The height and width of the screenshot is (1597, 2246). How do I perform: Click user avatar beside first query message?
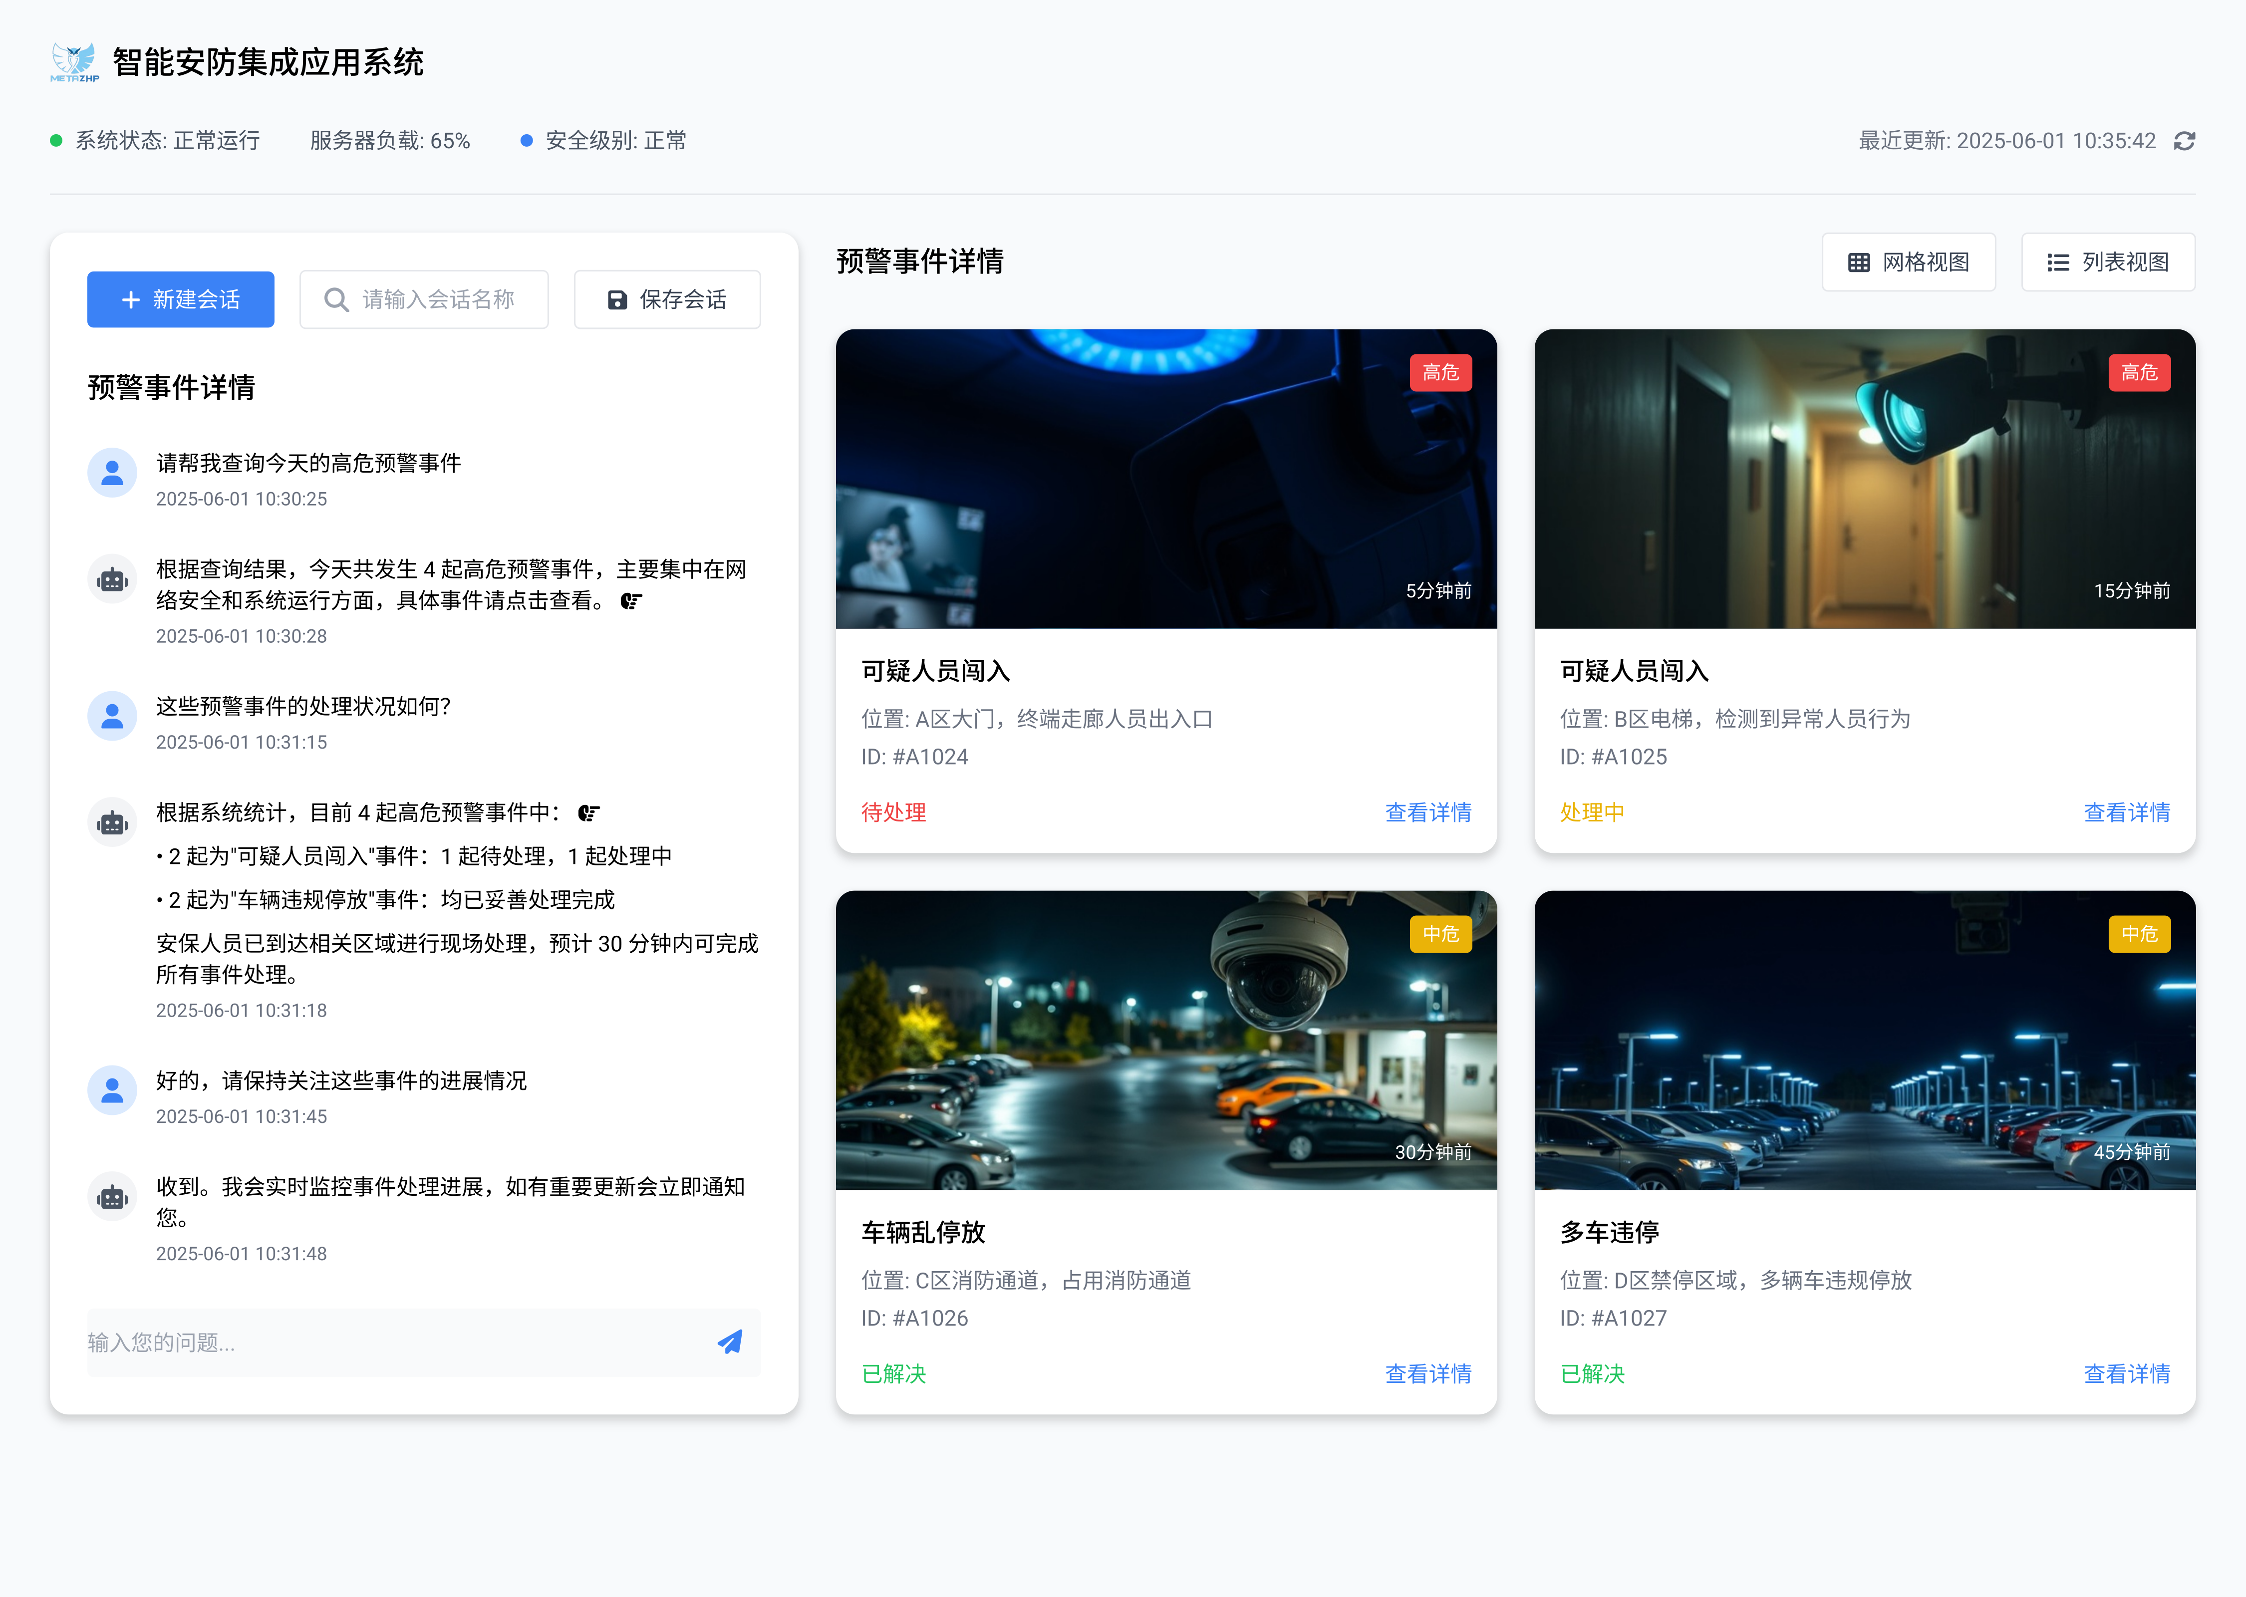[112, 473]
